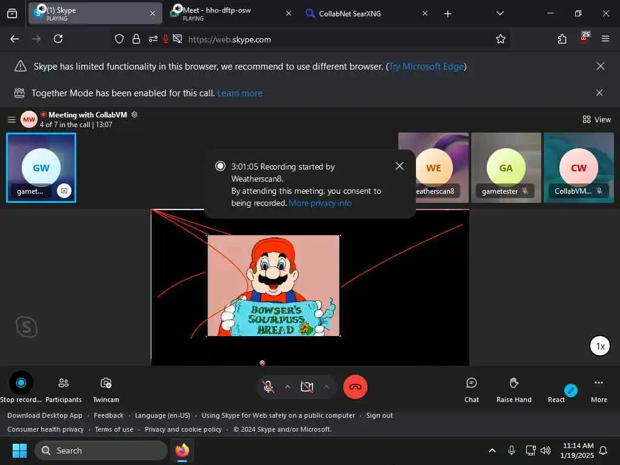Screen dimensions: 620x465
Task: Change Language (en-US) setting
Action: [162, 415]
